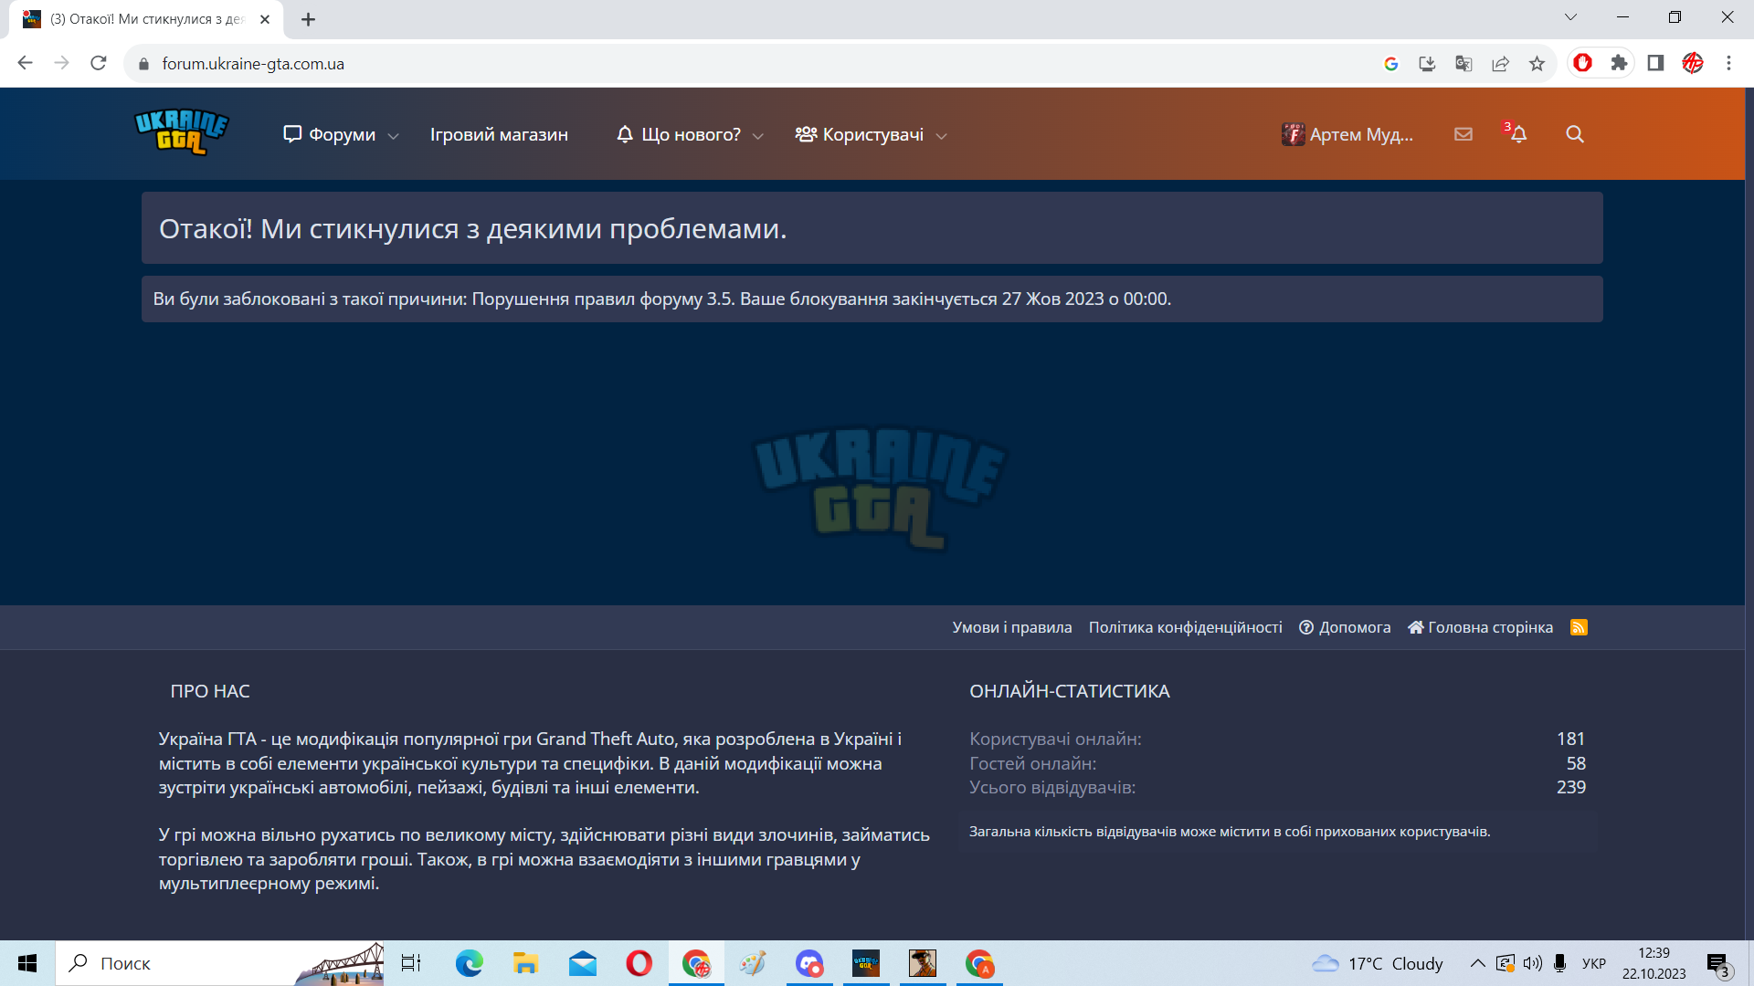Go back with the browser back arrow
1754x986 pixels.
[26, 63]
